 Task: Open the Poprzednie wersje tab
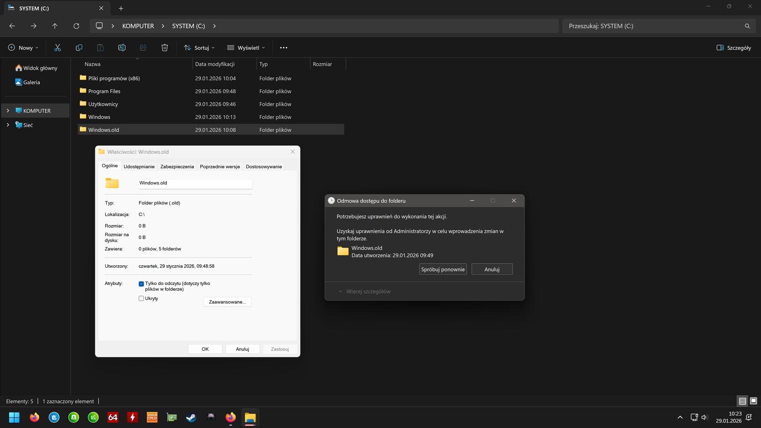click(219, 167)
